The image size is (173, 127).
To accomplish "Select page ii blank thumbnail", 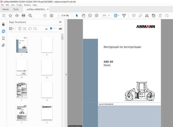I will pos(47,45).
